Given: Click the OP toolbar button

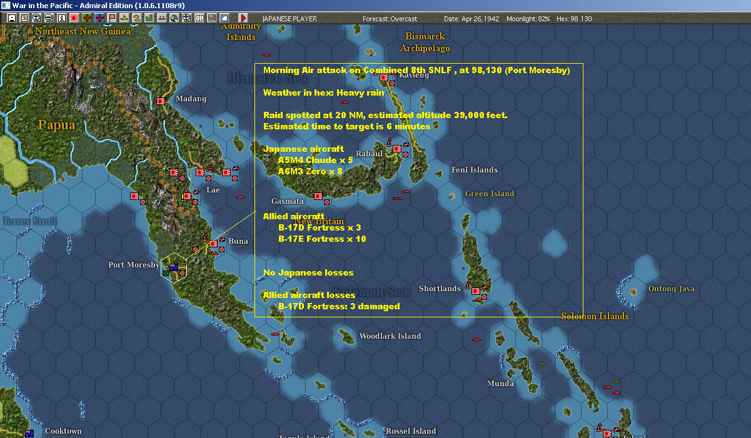Looking at the screenshot, I should click(x=199, y=18).
